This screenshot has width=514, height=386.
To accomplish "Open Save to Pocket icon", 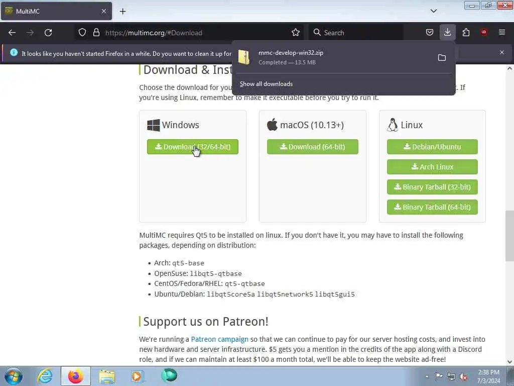I will point(430,33).
